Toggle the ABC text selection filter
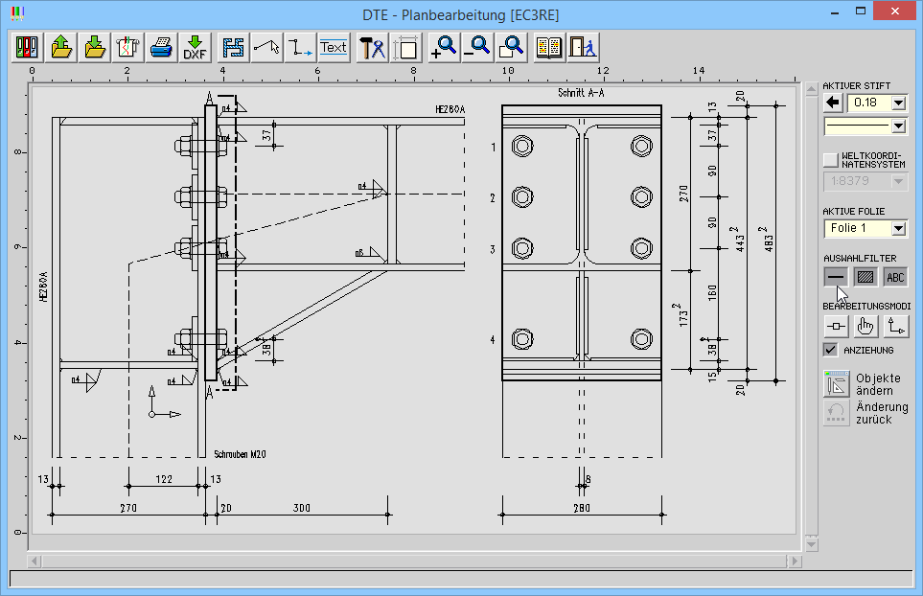The height and width of the screenshot is (596, 923). point(895,278)
